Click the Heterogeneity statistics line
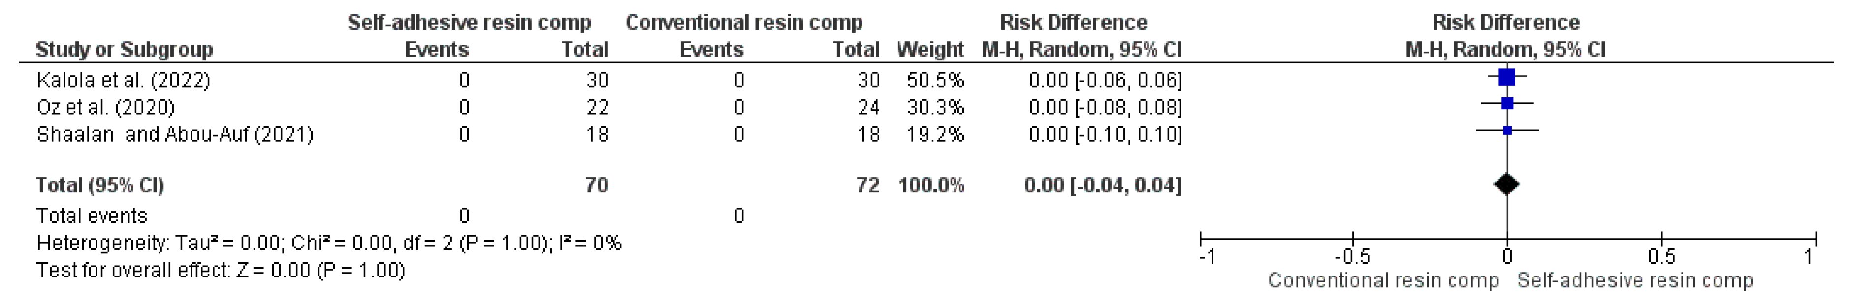 pos(328,243)
